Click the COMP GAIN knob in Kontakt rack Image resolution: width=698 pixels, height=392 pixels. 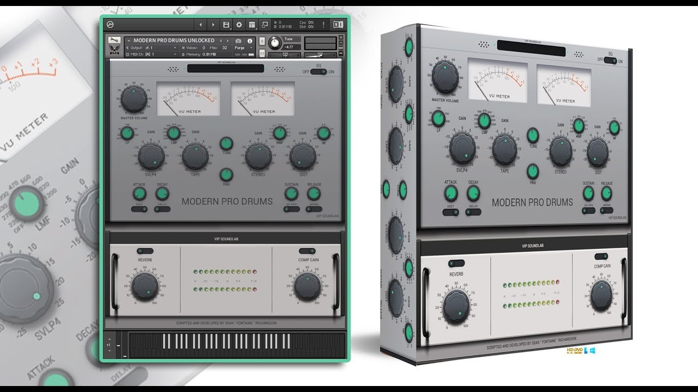coord(308,286)
